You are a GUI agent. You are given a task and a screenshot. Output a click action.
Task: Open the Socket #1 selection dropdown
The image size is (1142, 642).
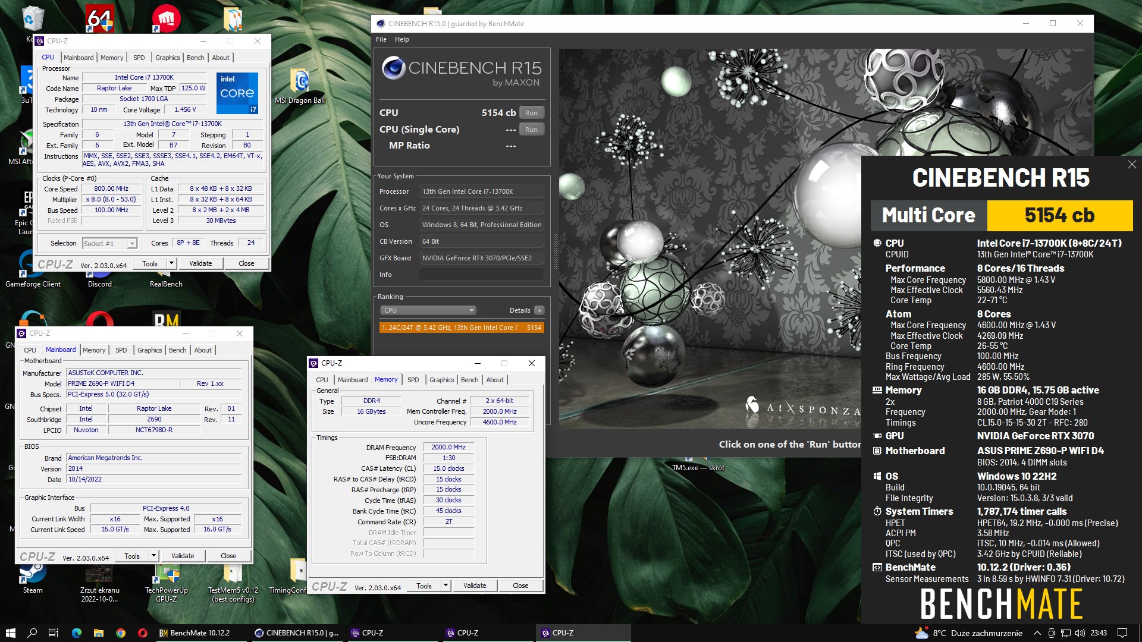(x=109, y=243)
